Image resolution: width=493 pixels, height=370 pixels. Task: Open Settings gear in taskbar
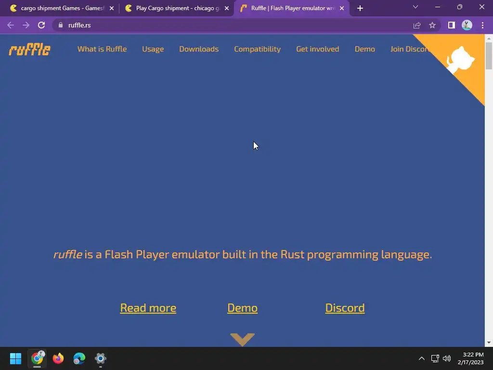(101, 358)
